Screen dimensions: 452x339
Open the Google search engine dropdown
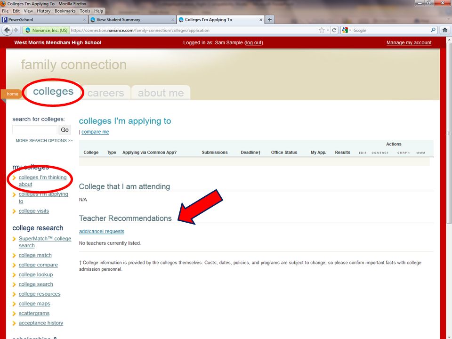click(x=346, y=30)
